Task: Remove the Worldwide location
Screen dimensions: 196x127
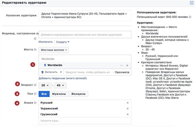Action: pos(127,65)
